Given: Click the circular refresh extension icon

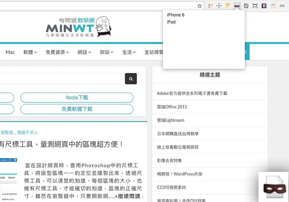Looking at the screenshot, I should click(246, 6).
